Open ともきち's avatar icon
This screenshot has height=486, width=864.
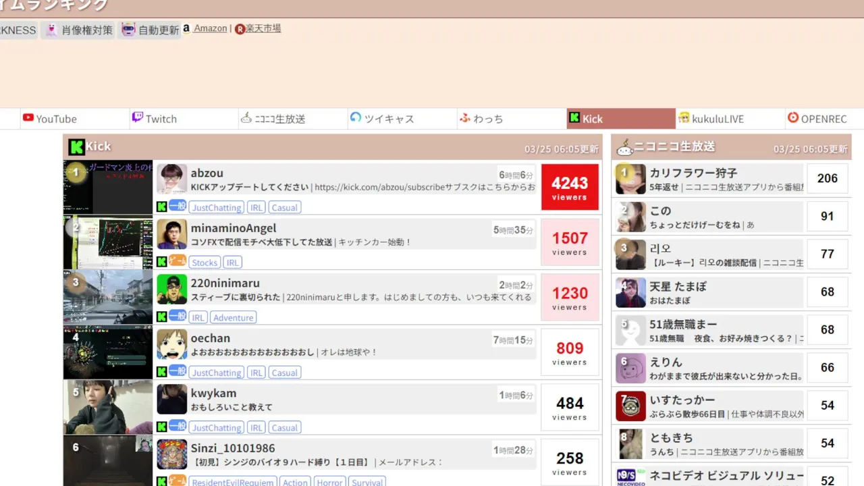click(630, 443)
